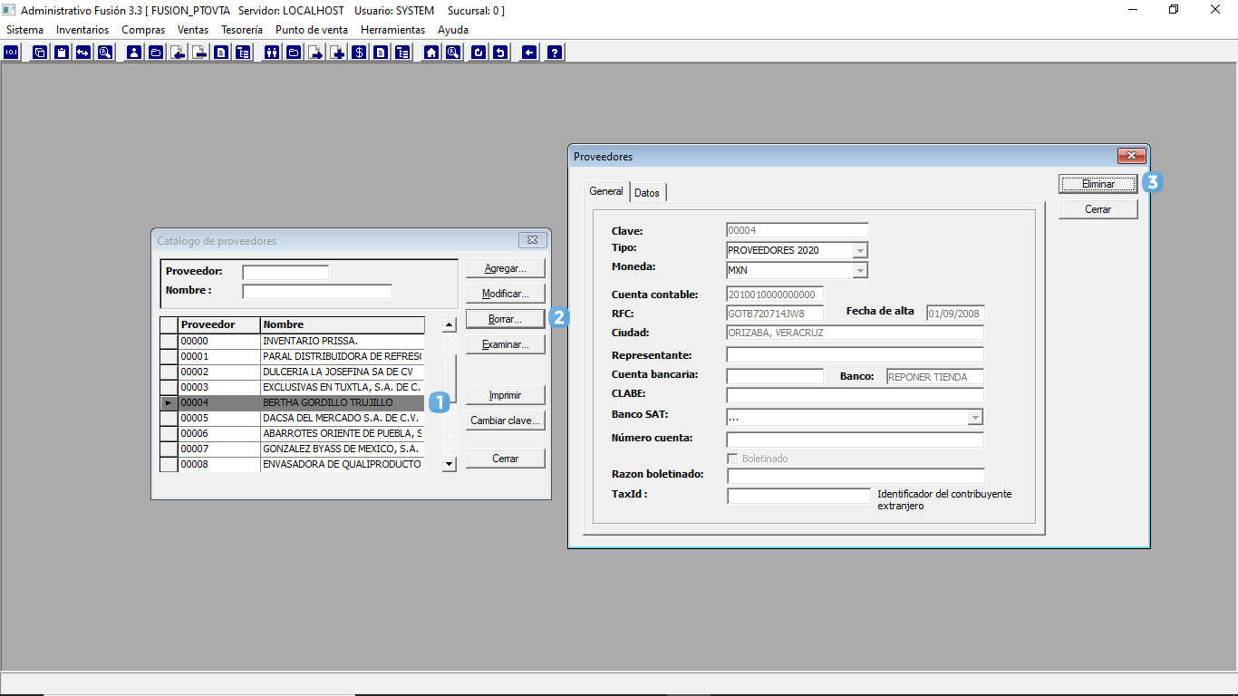The image size is (1238, 696).
Task: Click the Eliminar button in Proveedores
Action: pyautogui.click(x=1098, y=184)
